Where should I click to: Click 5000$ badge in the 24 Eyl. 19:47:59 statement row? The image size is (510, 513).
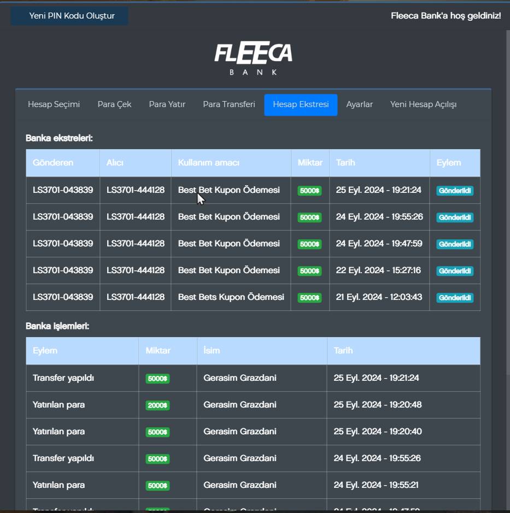click(309, 244)
